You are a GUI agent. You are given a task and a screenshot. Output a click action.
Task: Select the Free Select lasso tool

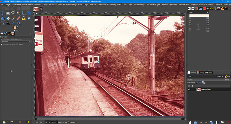13,13
